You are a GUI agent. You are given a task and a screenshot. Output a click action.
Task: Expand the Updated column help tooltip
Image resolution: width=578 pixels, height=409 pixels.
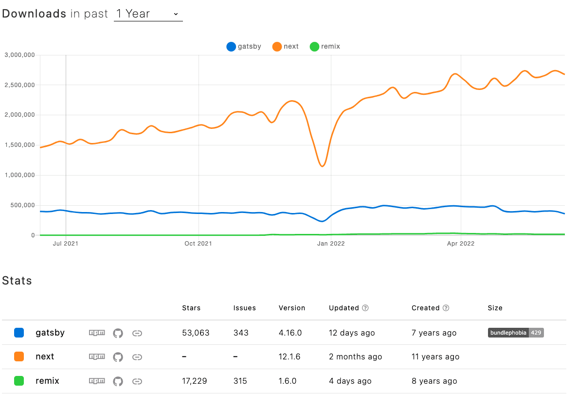click(366, 308)
